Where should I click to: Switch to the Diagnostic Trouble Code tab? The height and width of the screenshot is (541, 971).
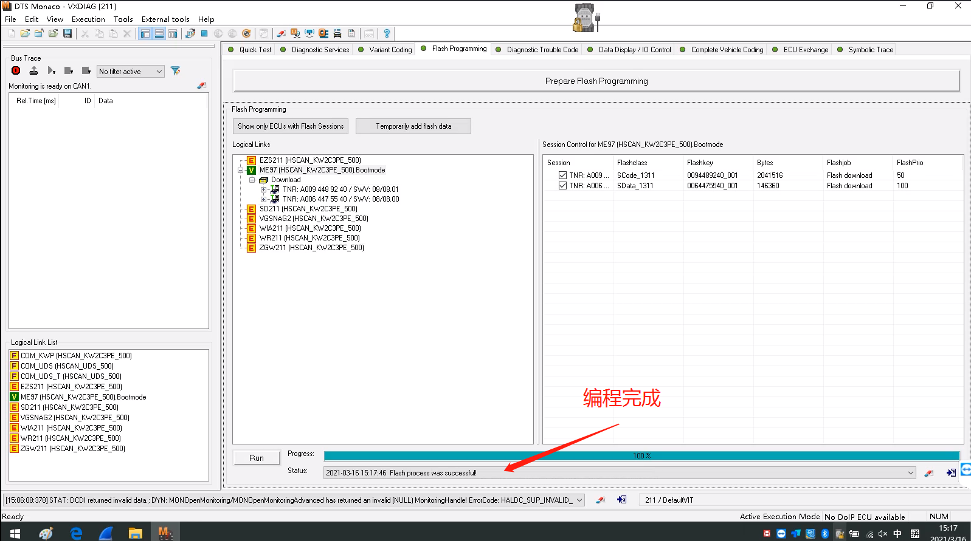point(537,50)
